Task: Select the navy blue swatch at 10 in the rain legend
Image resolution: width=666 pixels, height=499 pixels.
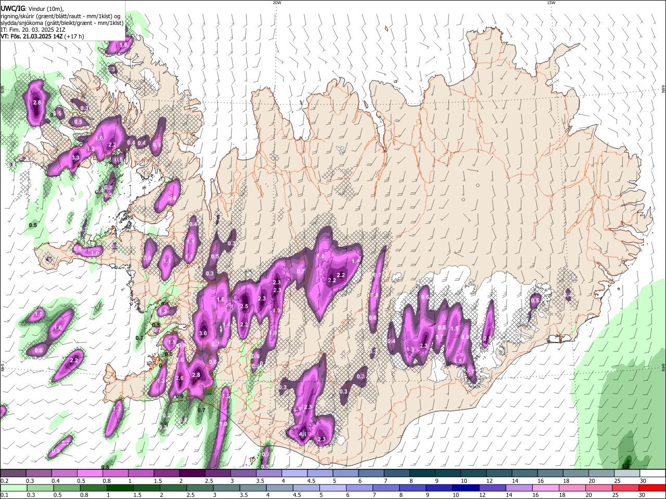Action: [x=465, y=488]
